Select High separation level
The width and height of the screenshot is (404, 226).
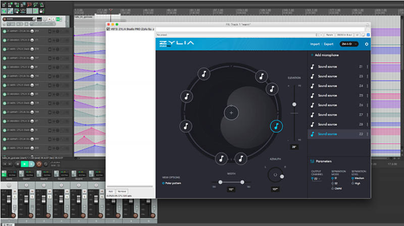(x=356, y=183)
